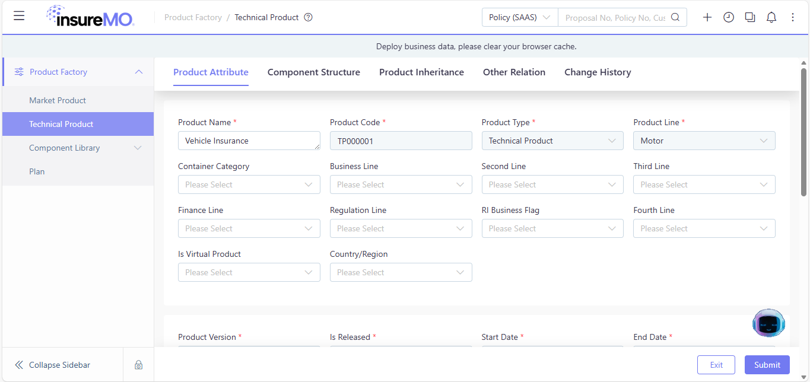Screen dimensions: 810x382
Task: Open the hamburger menu icon
Action: pyautogui.click(x=19, y=16)
